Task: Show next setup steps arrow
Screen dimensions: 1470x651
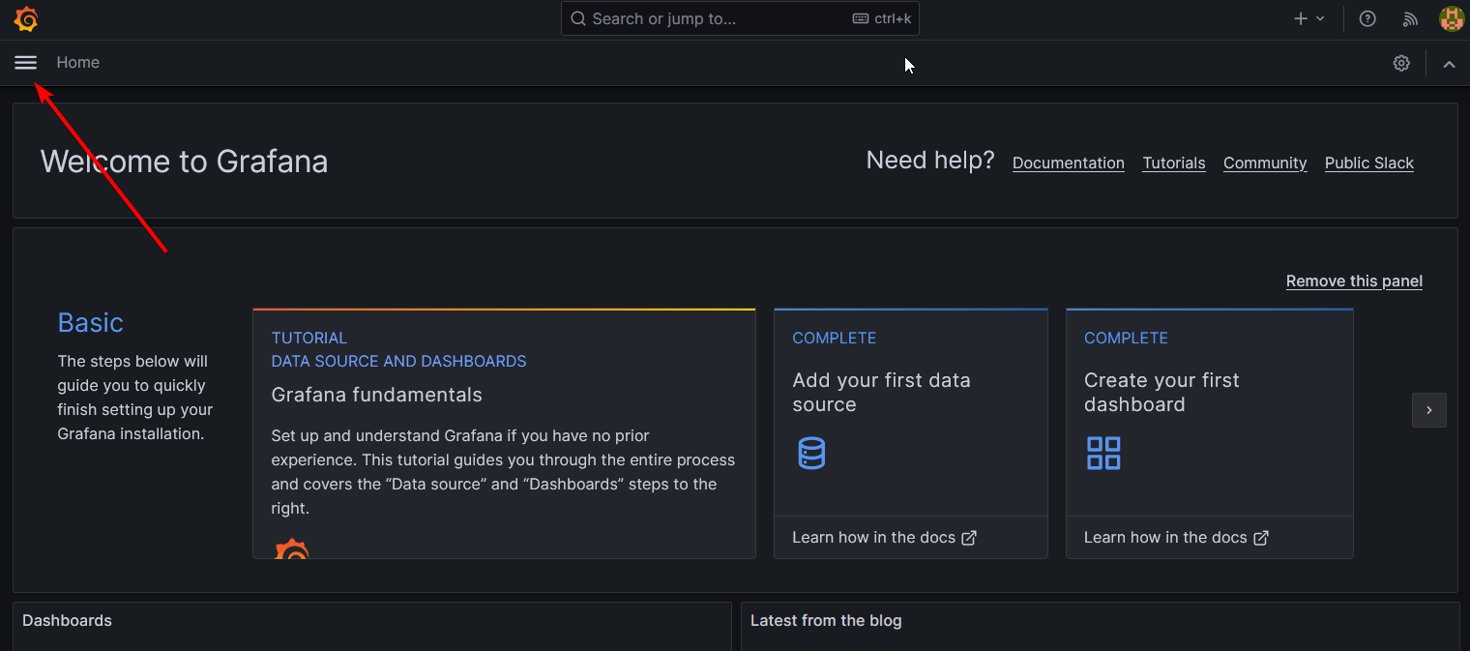Action: (1429, 410)
